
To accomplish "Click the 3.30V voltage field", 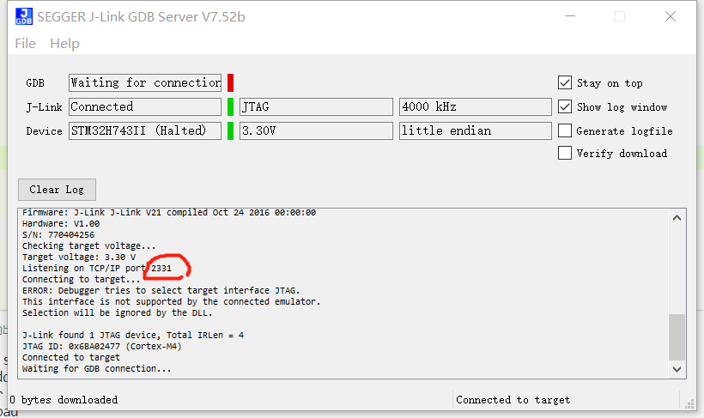I will pyautogui.click(x=316, y=130).
